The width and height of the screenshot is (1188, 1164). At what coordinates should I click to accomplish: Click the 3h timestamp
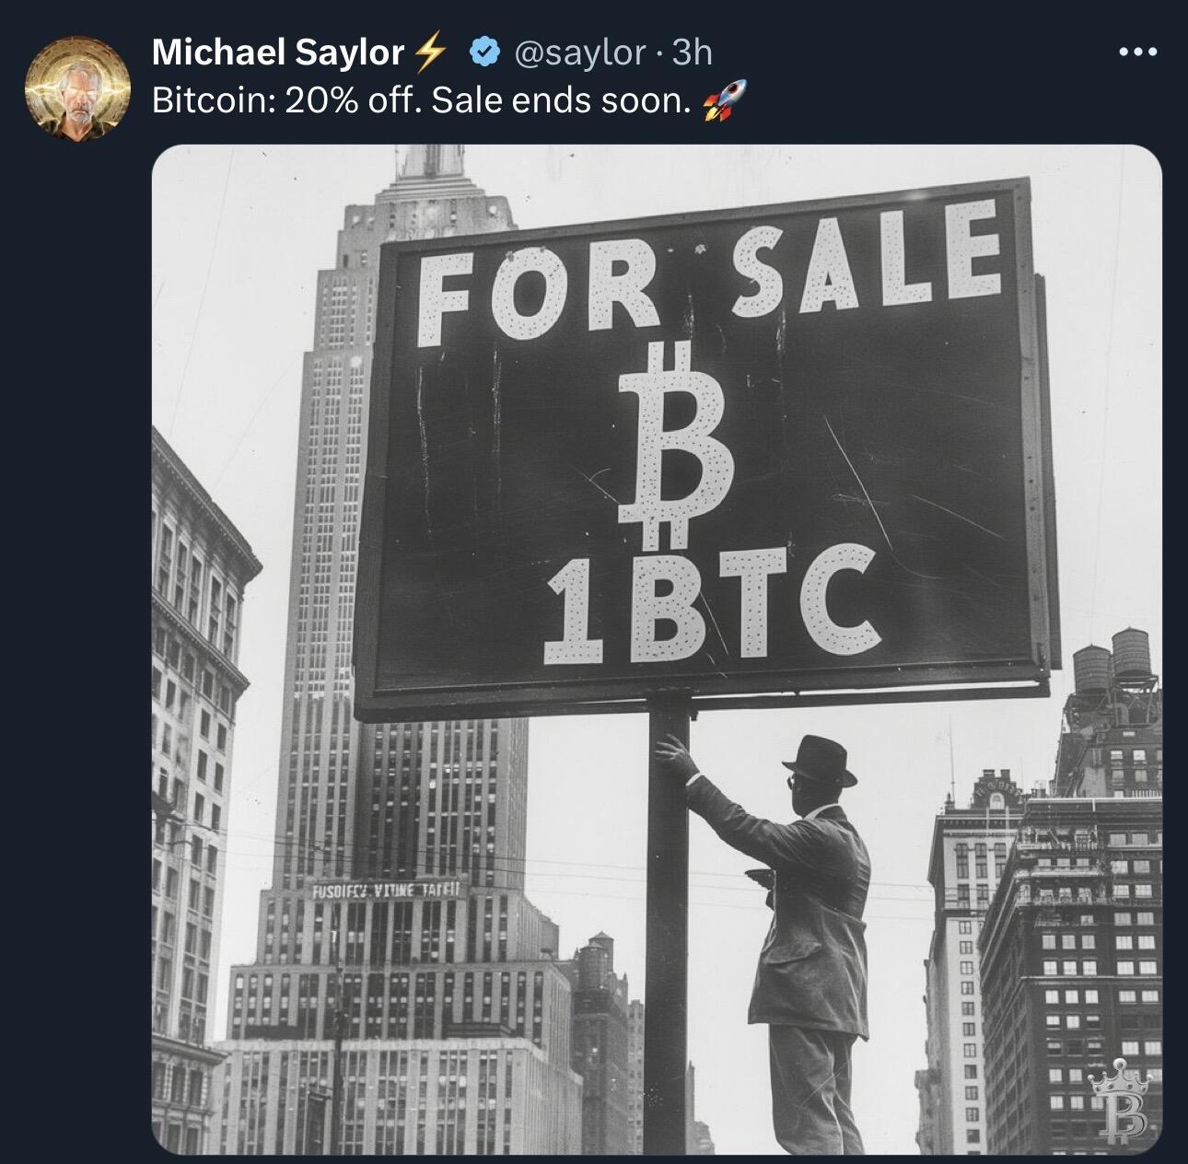tap(693, 52)
